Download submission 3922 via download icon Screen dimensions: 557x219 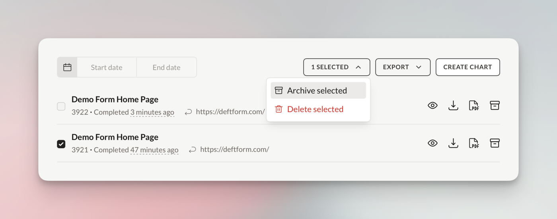453,106
